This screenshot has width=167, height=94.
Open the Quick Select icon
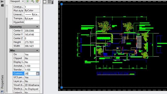pos(38,2)
